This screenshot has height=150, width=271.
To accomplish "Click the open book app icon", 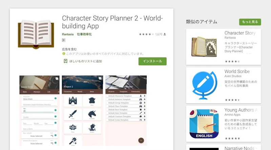I will (36, 34).
